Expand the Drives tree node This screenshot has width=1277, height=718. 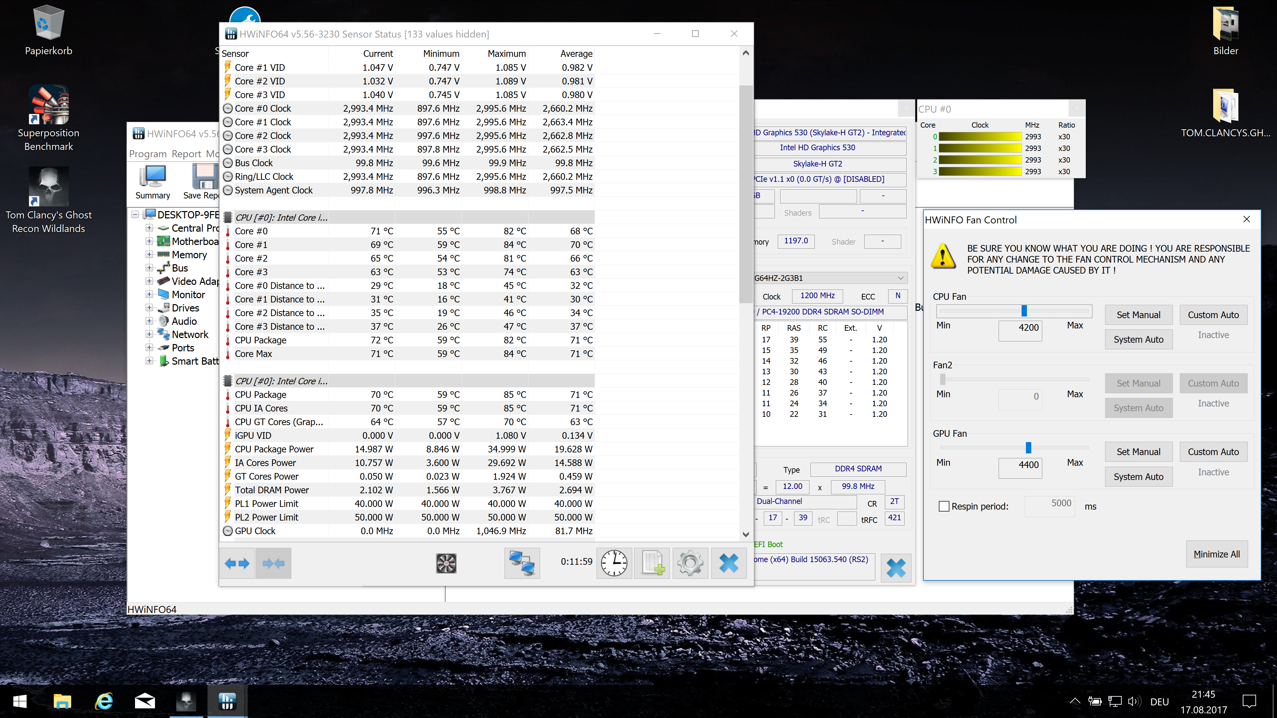click(149, 308)
